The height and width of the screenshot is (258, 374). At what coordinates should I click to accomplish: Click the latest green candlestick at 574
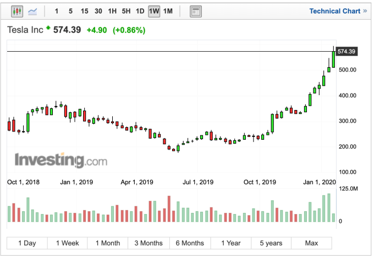click(333, 59)
